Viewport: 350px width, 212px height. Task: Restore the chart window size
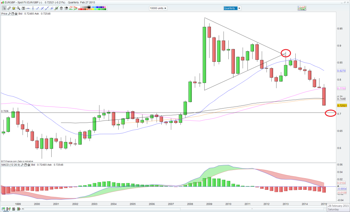pyautogui.click(x=345, y=2)
